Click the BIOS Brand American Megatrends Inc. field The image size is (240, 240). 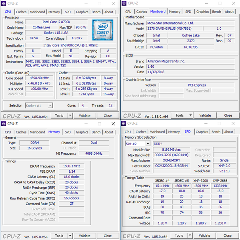190,61
